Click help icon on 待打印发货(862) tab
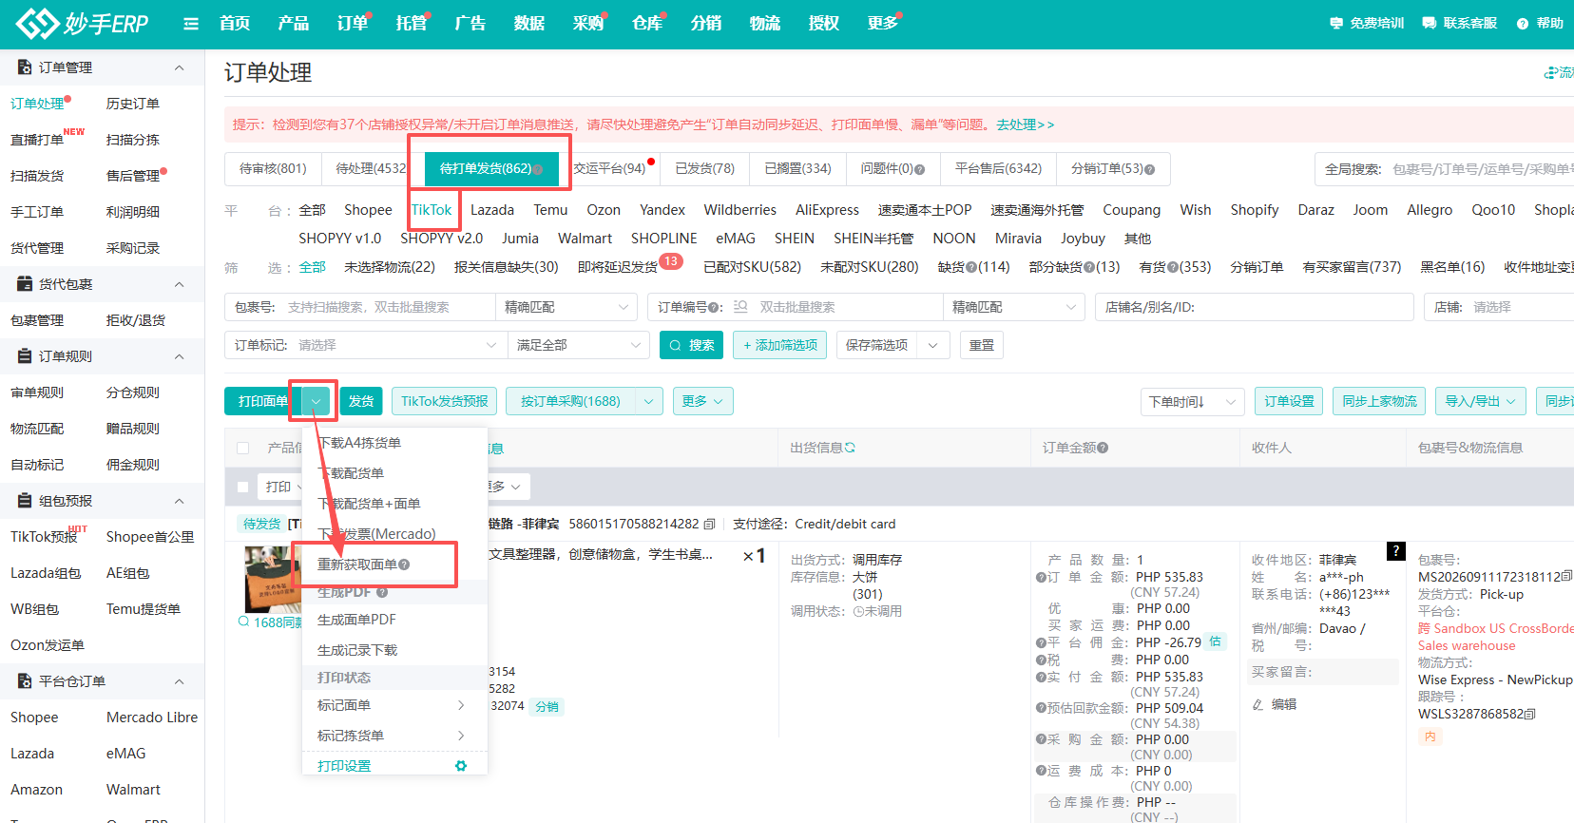Viewport: 1574px width, 823px height. point(538,170)
